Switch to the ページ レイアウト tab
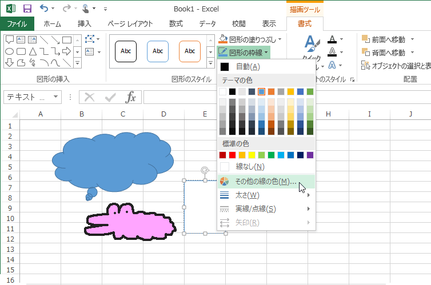 click(130, 24)
